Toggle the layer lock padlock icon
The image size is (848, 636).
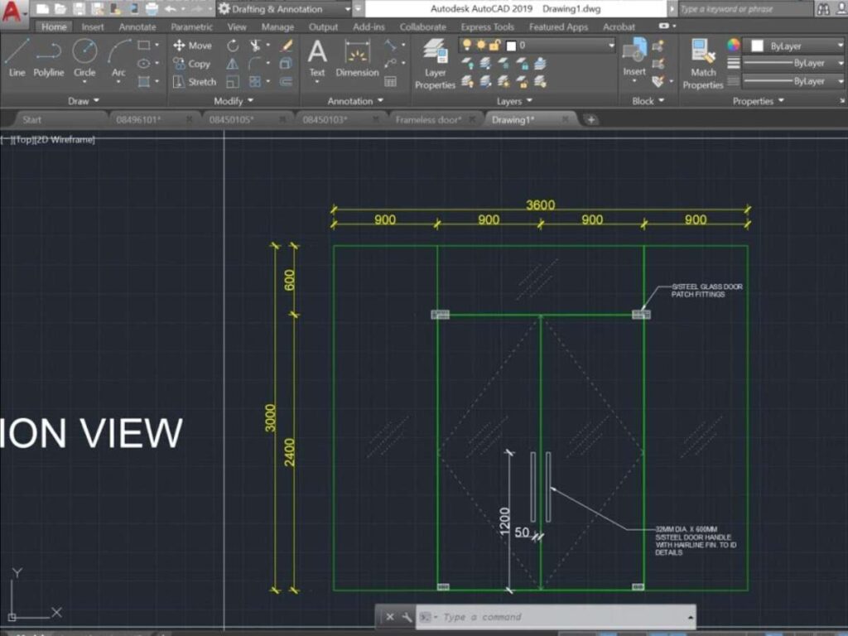coord(494,46)
